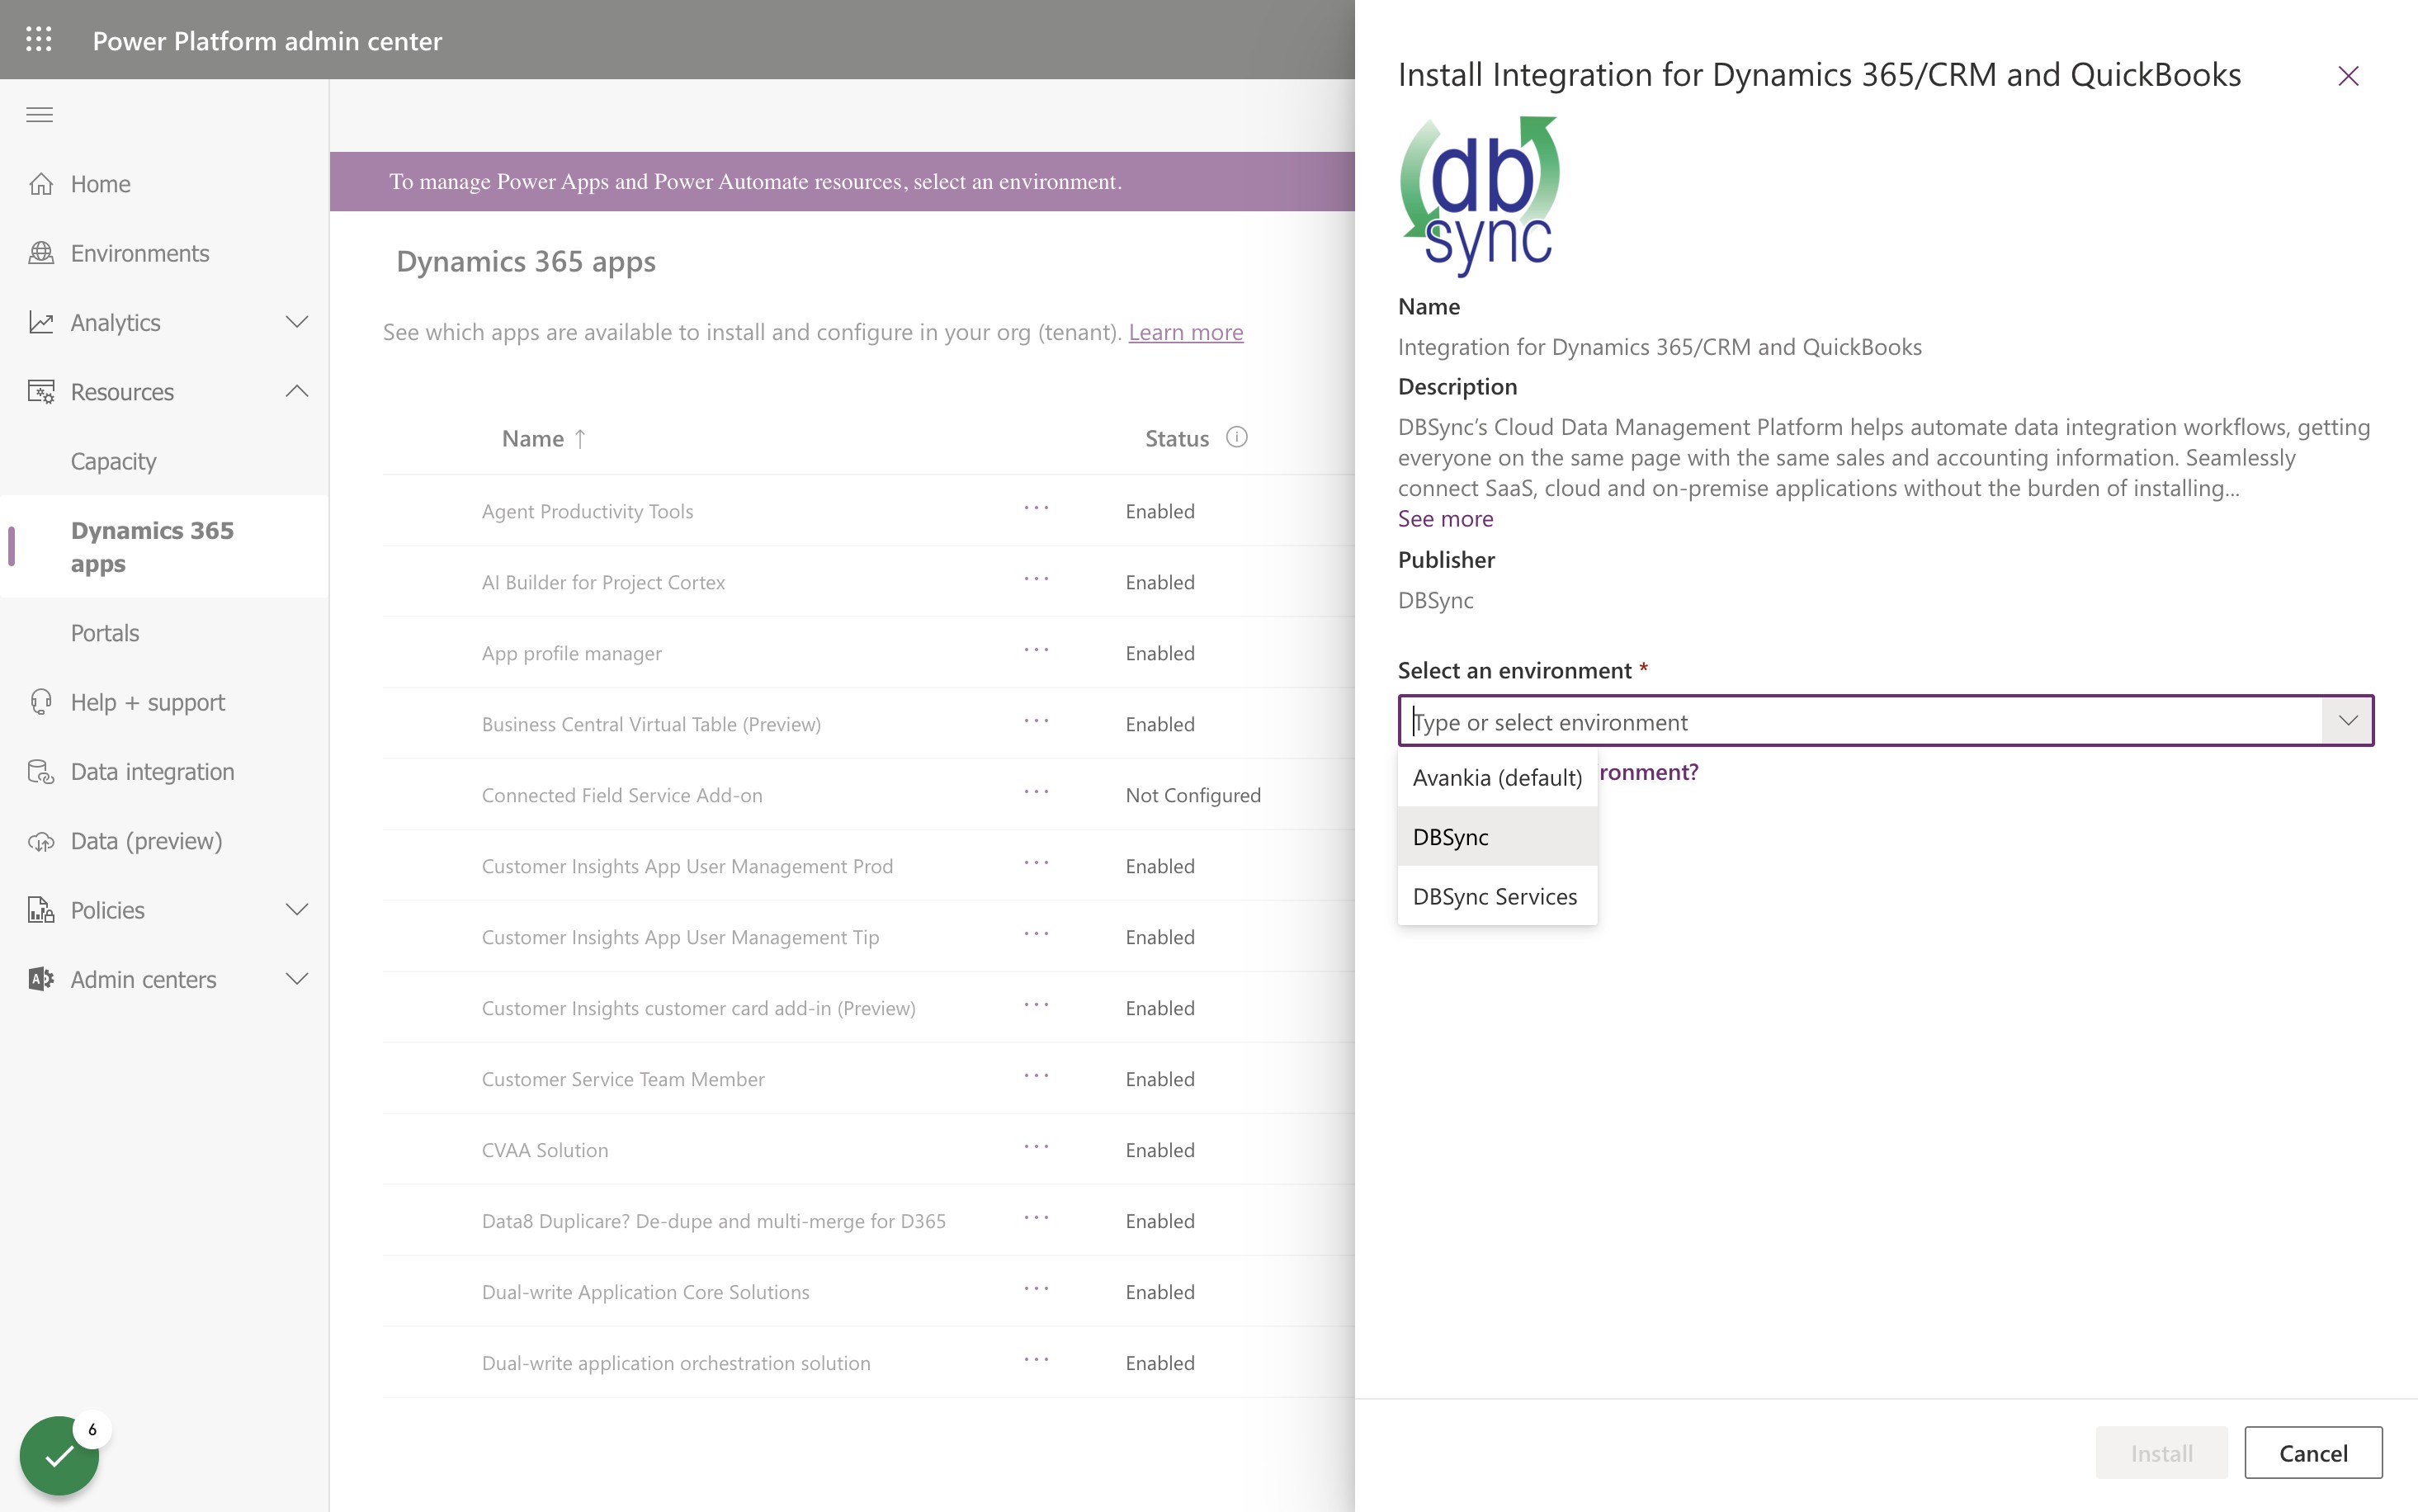Collapse the Resources section chevron
Screen dimensions: 2418x1512
(x=297, y=392)
